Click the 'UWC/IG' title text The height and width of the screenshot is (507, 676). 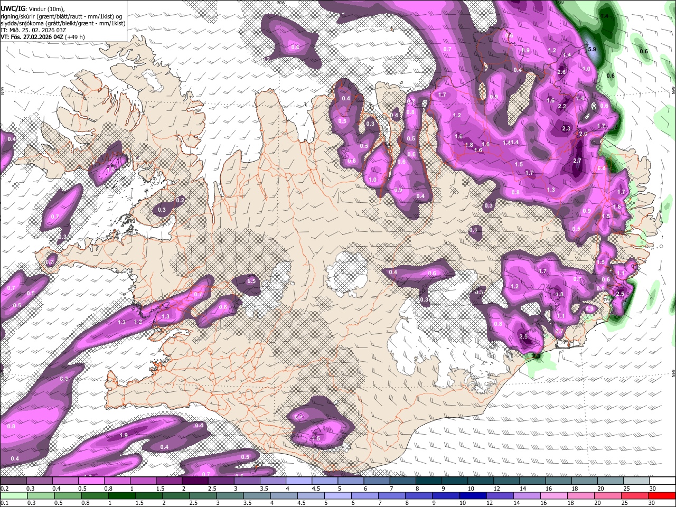click(12, 9)
